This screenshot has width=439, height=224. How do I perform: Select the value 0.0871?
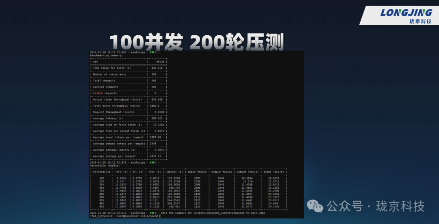(x=159, y=131)
